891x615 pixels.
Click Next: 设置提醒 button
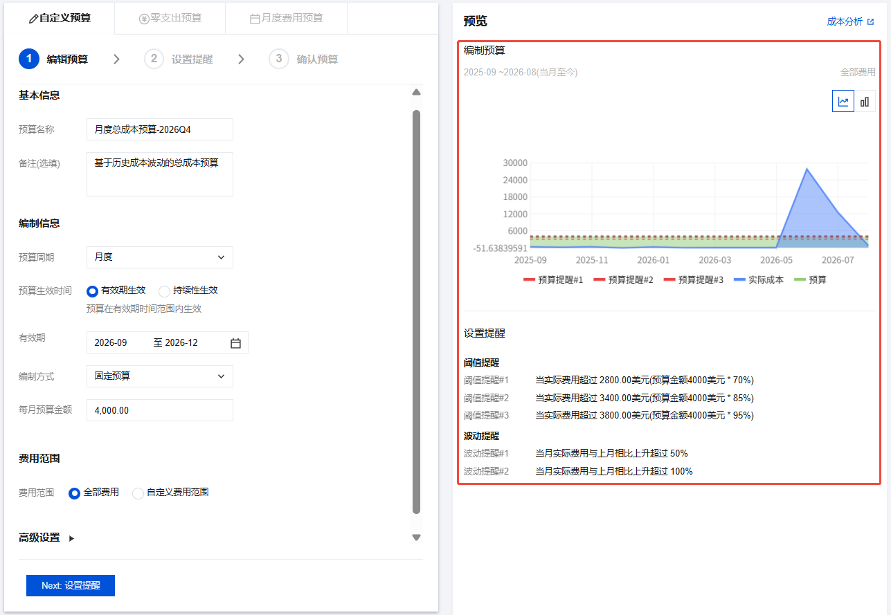coord(71,585)
